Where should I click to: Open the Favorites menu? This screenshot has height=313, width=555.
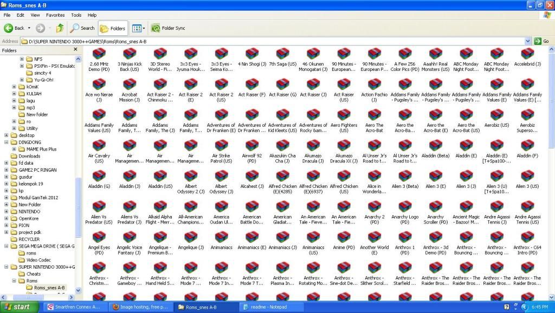(x=55, y=15)
